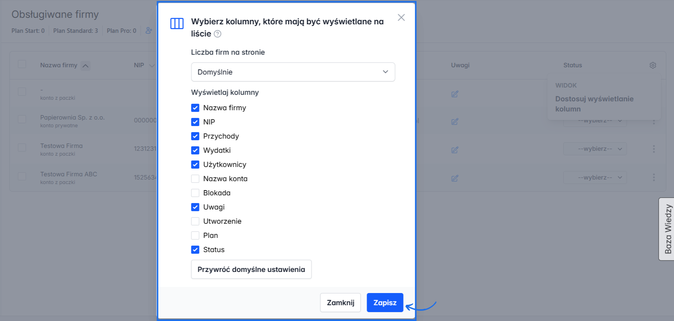Click the Uwagi column header
The width and height of the screenshot is (674, 321).
click(460, 65)
